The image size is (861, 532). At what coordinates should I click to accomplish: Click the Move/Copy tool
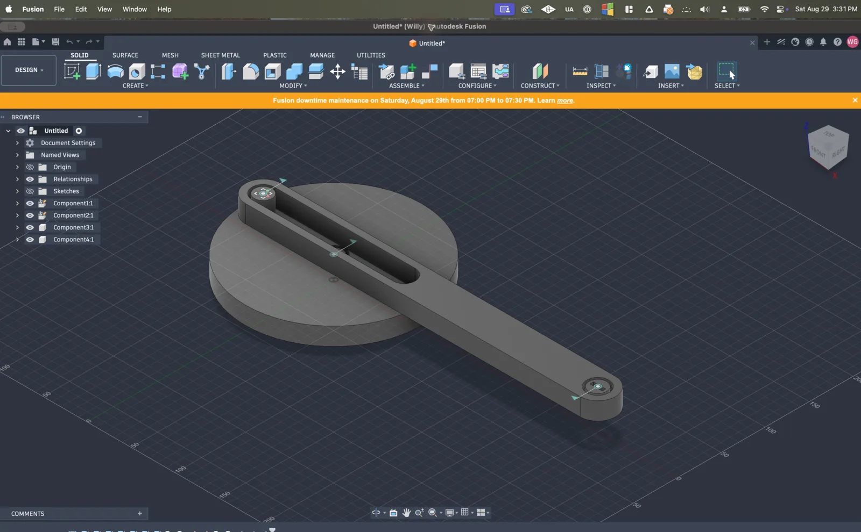tap(337, 71)
